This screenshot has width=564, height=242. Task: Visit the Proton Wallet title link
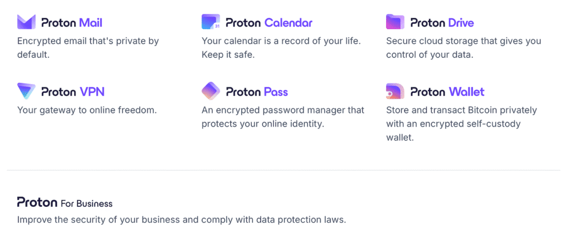tap(447, 92)
